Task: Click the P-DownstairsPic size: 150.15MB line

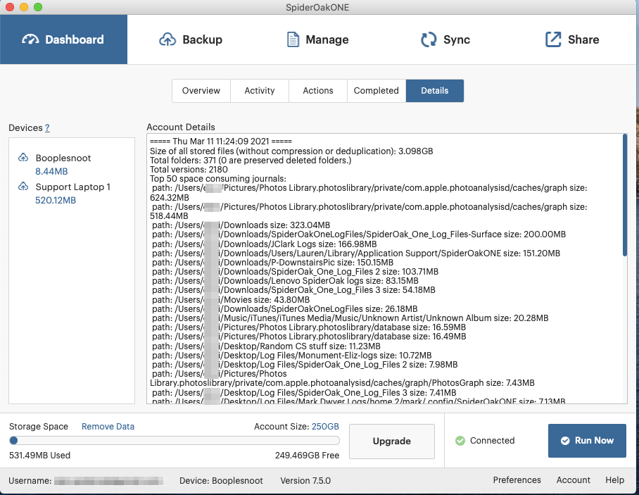Action: [x=272, y=262]
